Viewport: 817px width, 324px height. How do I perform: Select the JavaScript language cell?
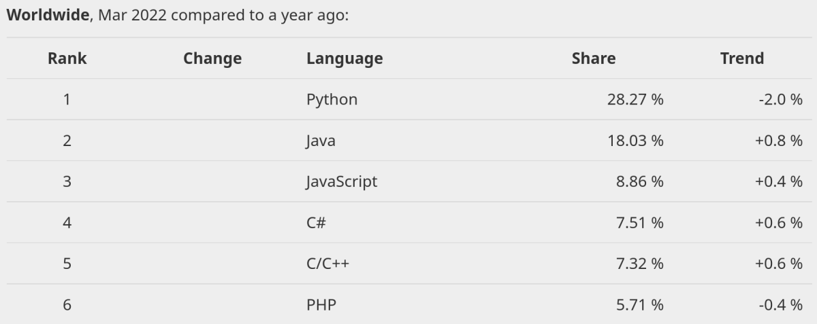pos(342,182)
